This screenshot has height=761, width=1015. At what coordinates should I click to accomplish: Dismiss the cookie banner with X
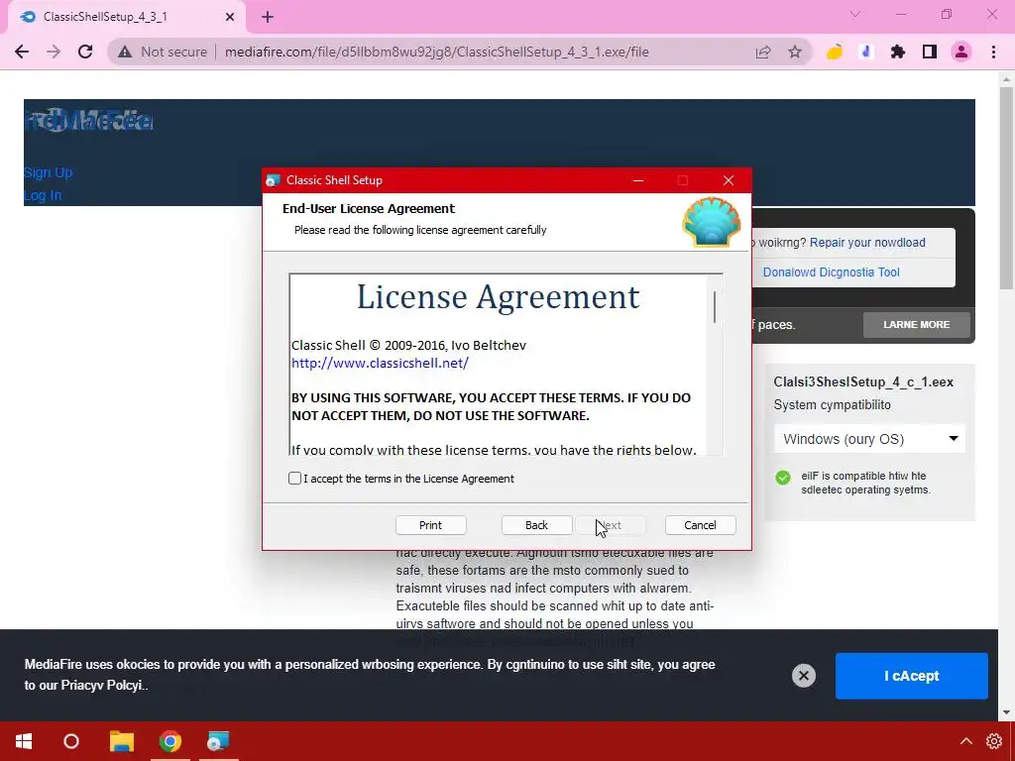tap(803, 676)
